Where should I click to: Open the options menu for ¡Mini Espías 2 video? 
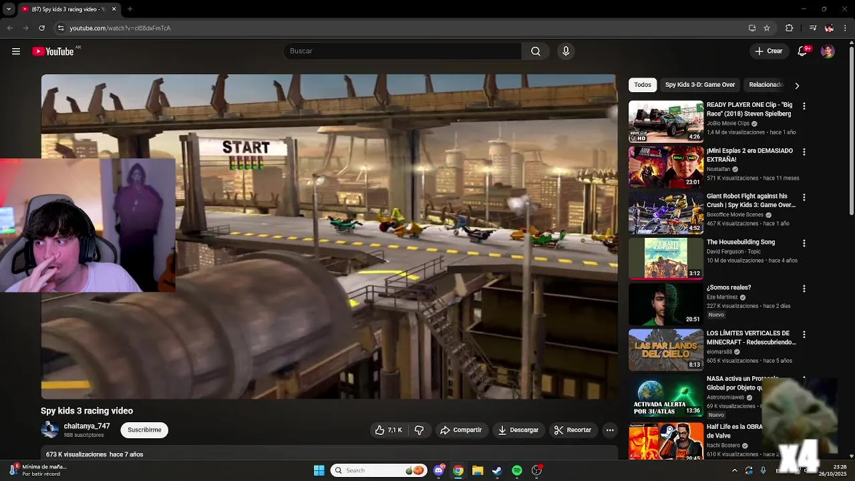(x=804, y=152)
